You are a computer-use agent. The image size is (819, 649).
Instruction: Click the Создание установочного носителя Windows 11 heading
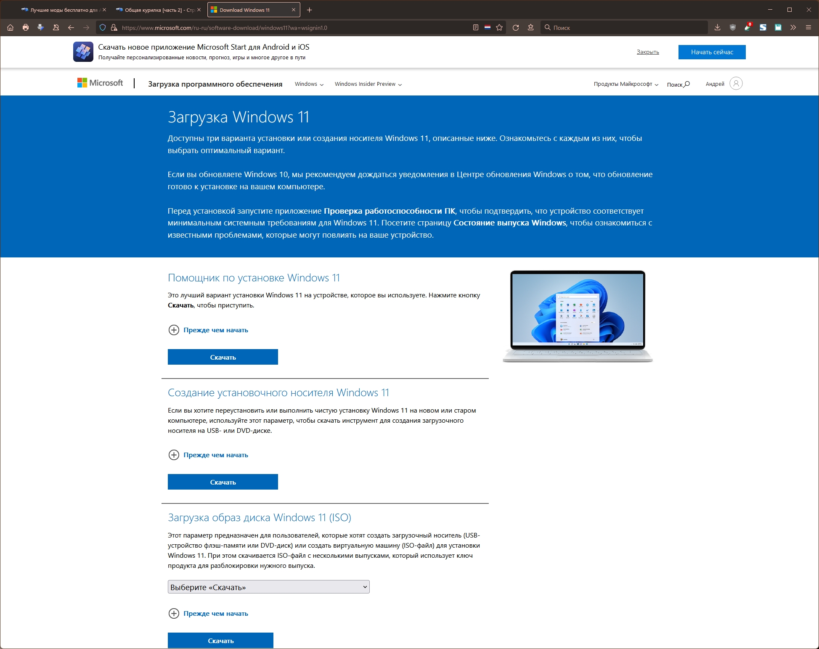[278, 392]
